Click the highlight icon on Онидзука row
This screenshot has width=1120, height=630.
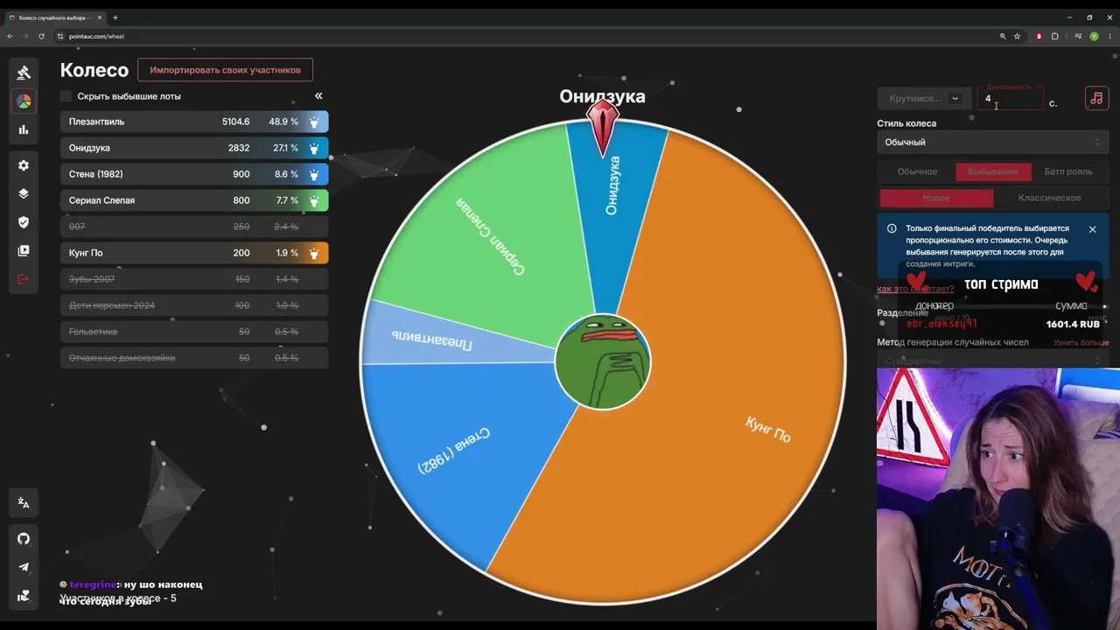point(314,149)
